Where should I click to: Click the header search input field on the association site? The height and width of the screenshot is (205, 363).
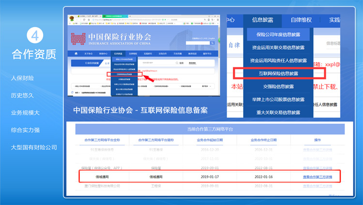[197, 43]
